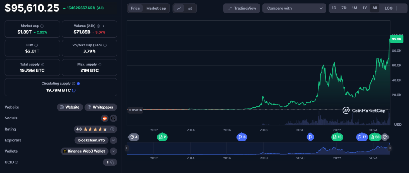The image size is (409, 173).
Task: Switch chart to Market cap
Action: [x=156, y=8]
